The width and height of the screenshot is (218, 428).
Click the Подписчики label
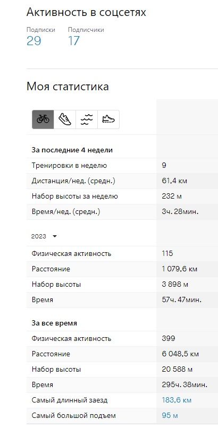pyautogui.click(x=86, y=30)
